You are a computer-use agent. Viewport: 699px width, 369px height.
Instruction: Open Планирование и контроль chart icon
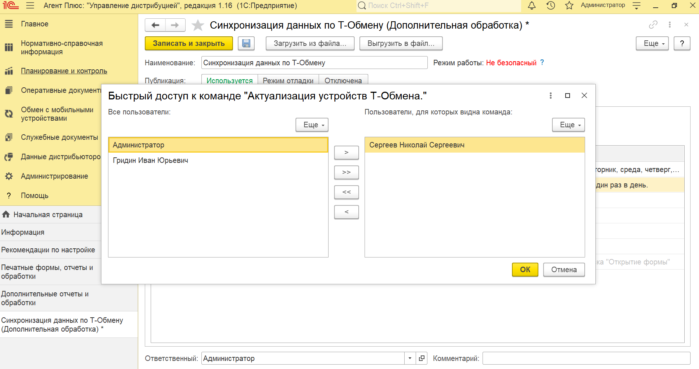[x=9, y=71]
